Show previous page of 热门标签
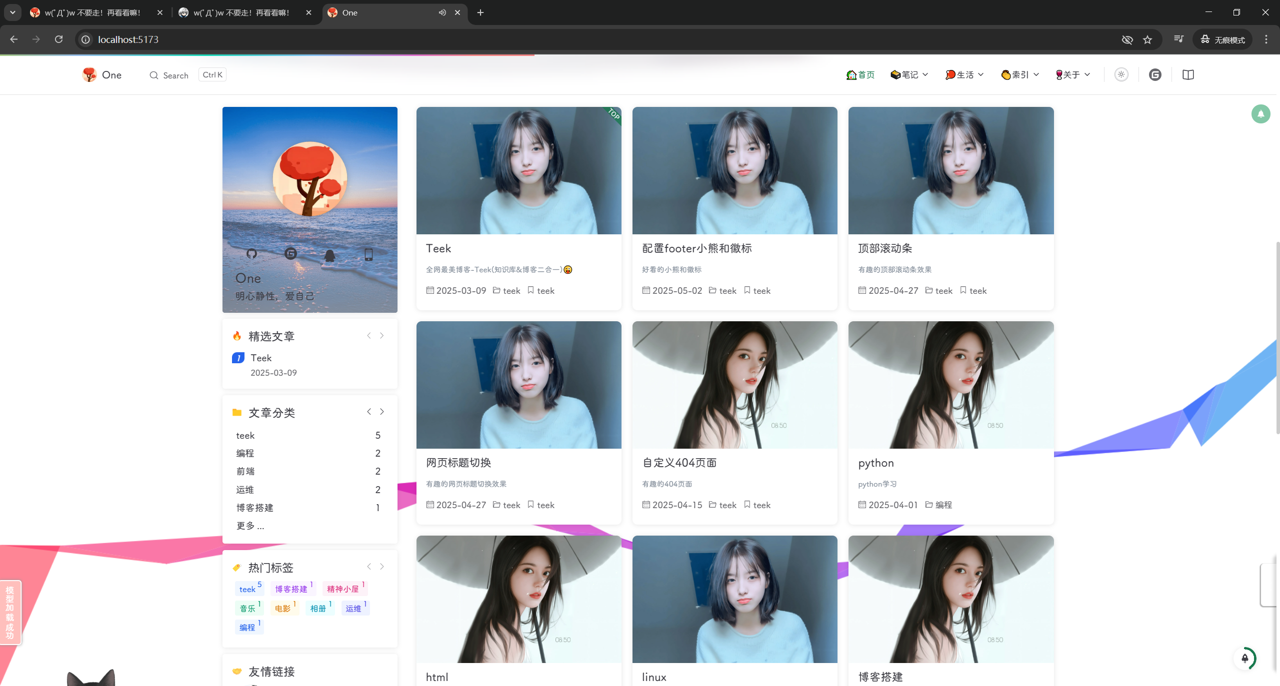This screenshot has height=686, width=1280. click(x=369, y=567)
